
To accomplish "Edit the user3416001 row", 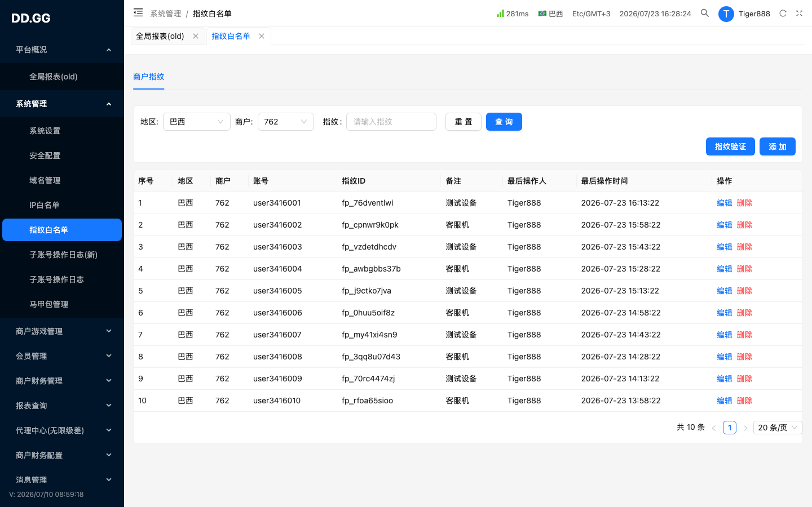I will pos(725,203).
